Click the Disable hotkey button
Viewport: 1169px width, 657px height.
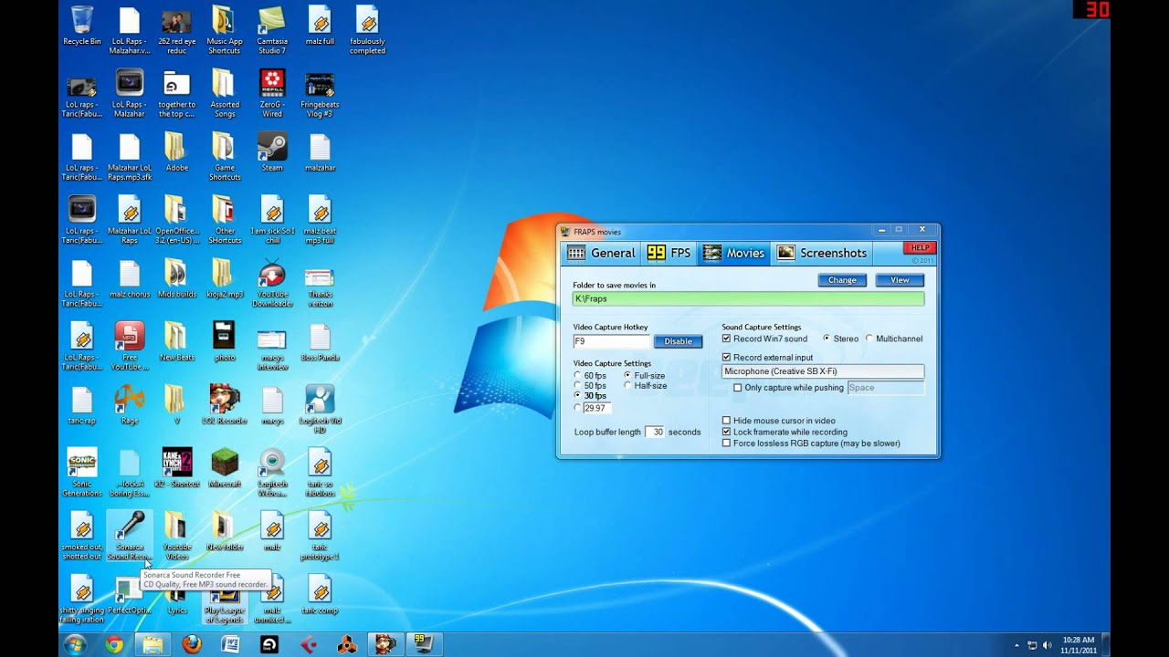tap(678, 341)
